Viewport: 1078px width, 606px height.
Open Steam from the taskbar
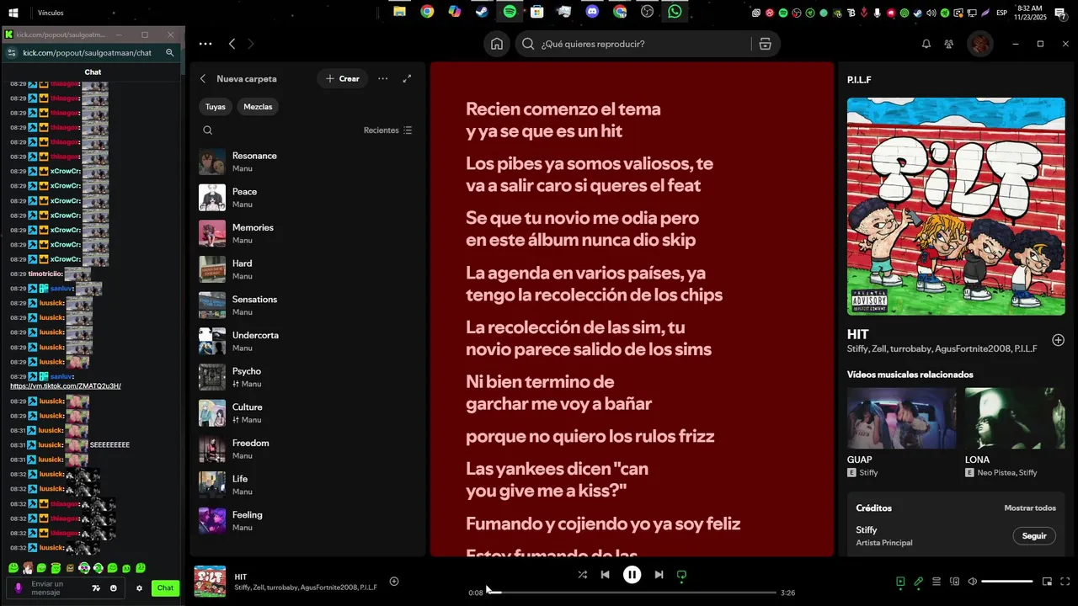[x=482, y=12]
